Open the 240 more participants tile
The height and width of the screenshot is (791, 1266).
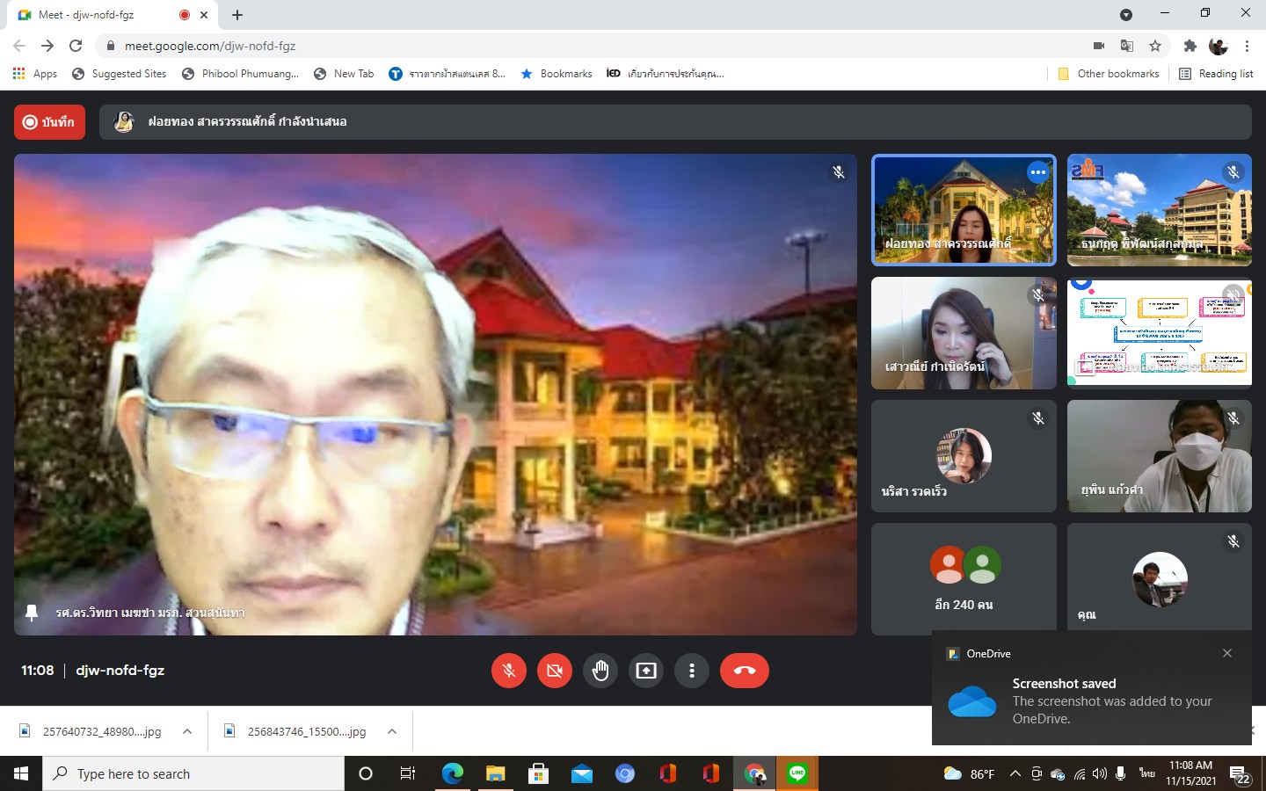[x=964, y=577]
